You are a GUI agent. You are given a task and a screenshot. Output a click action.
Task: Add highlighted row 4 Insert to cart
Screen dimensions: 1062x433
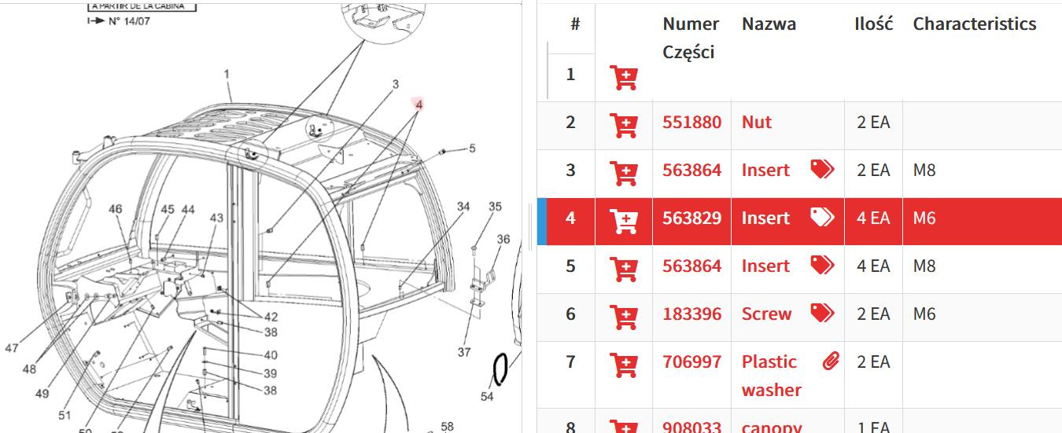(624, 221)
